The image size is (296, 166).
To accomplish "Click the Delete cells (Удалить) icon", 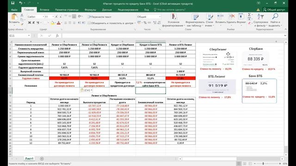I will [231, 17].
